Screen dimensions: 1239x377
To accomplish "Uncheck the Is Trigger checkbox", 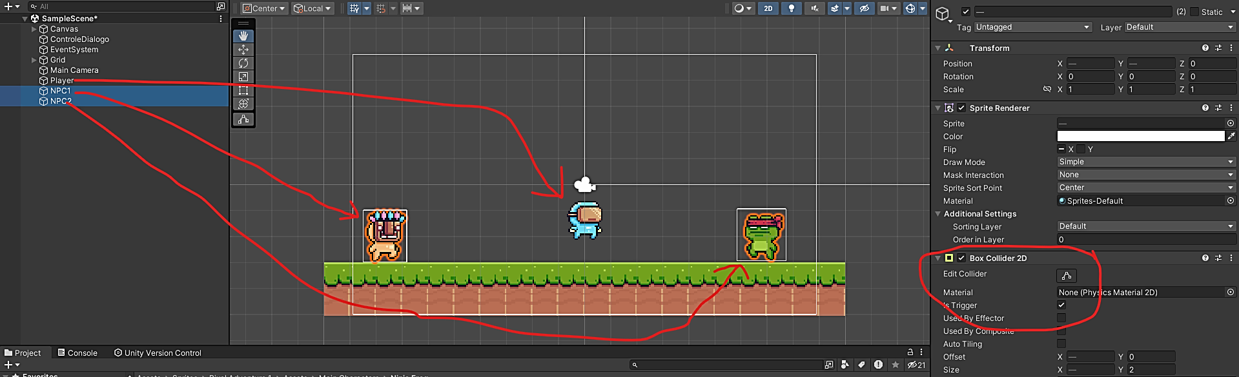I will click(1061, 305).
